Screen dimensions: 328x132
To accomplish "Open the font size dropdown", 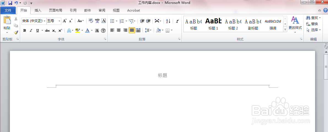I will pyautogui.click(x=59, y=21).
